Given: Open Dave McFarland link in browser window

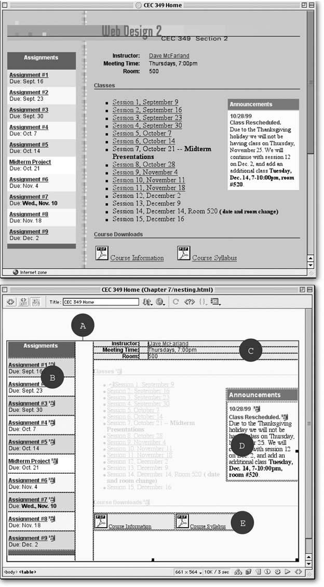Looking at the screenshot, I should [169, 56].
